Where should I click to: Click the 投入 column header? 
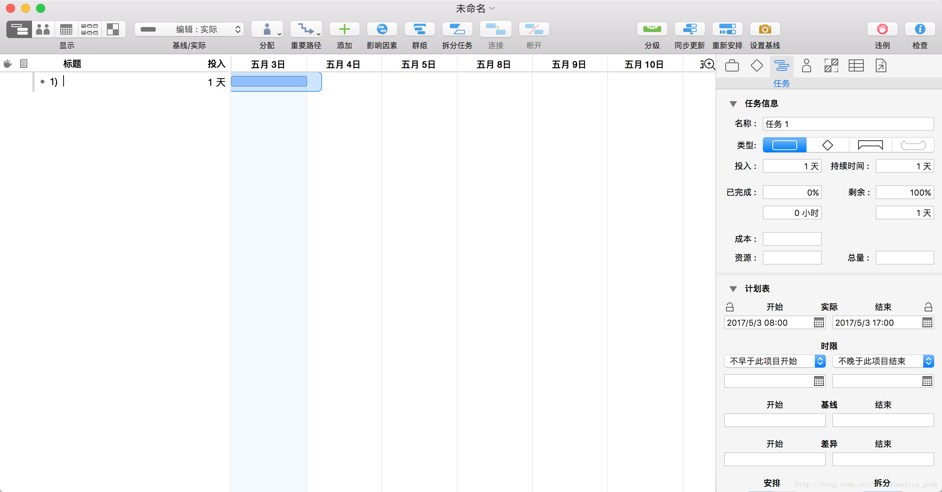pos(217,64)
